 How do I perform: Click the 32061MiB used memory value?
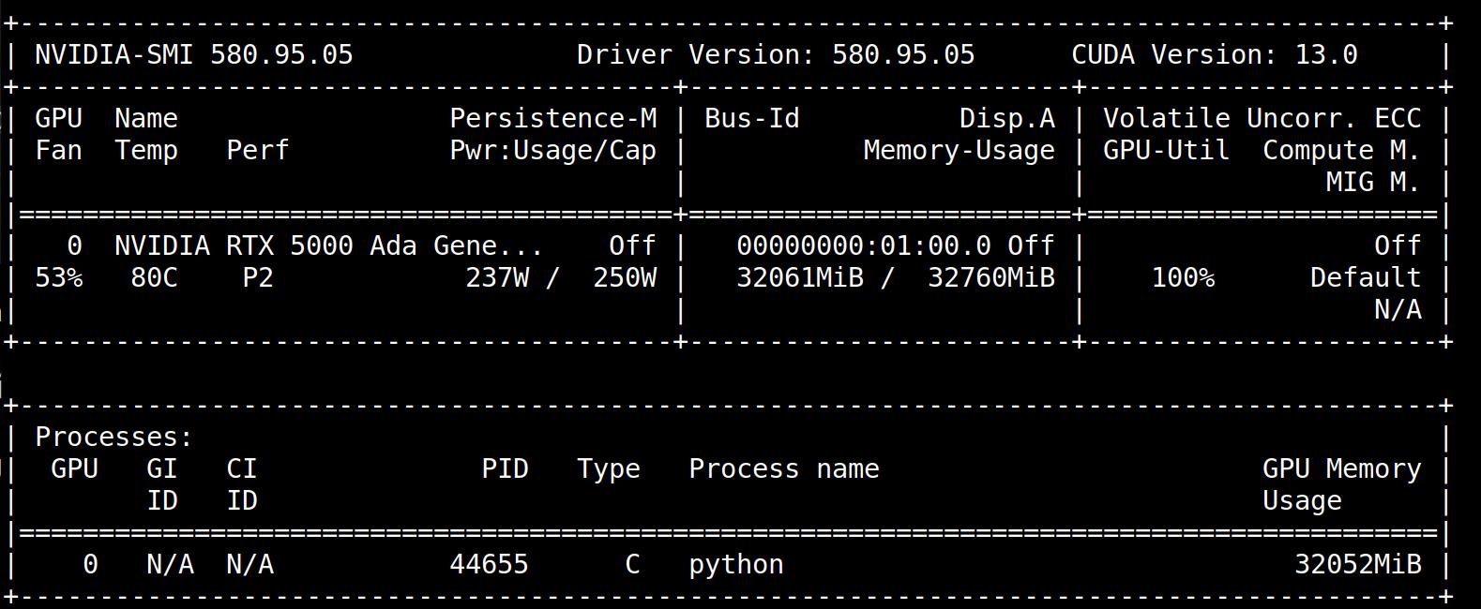tap(799, 277)
